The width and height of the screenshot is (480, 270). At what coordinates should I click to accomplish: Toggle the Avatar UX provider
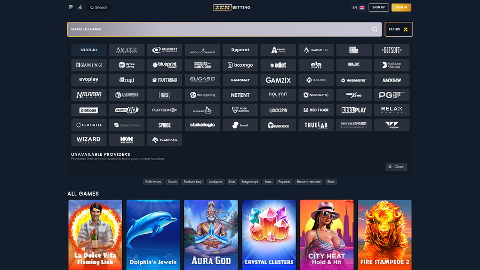tap(316, 50)
